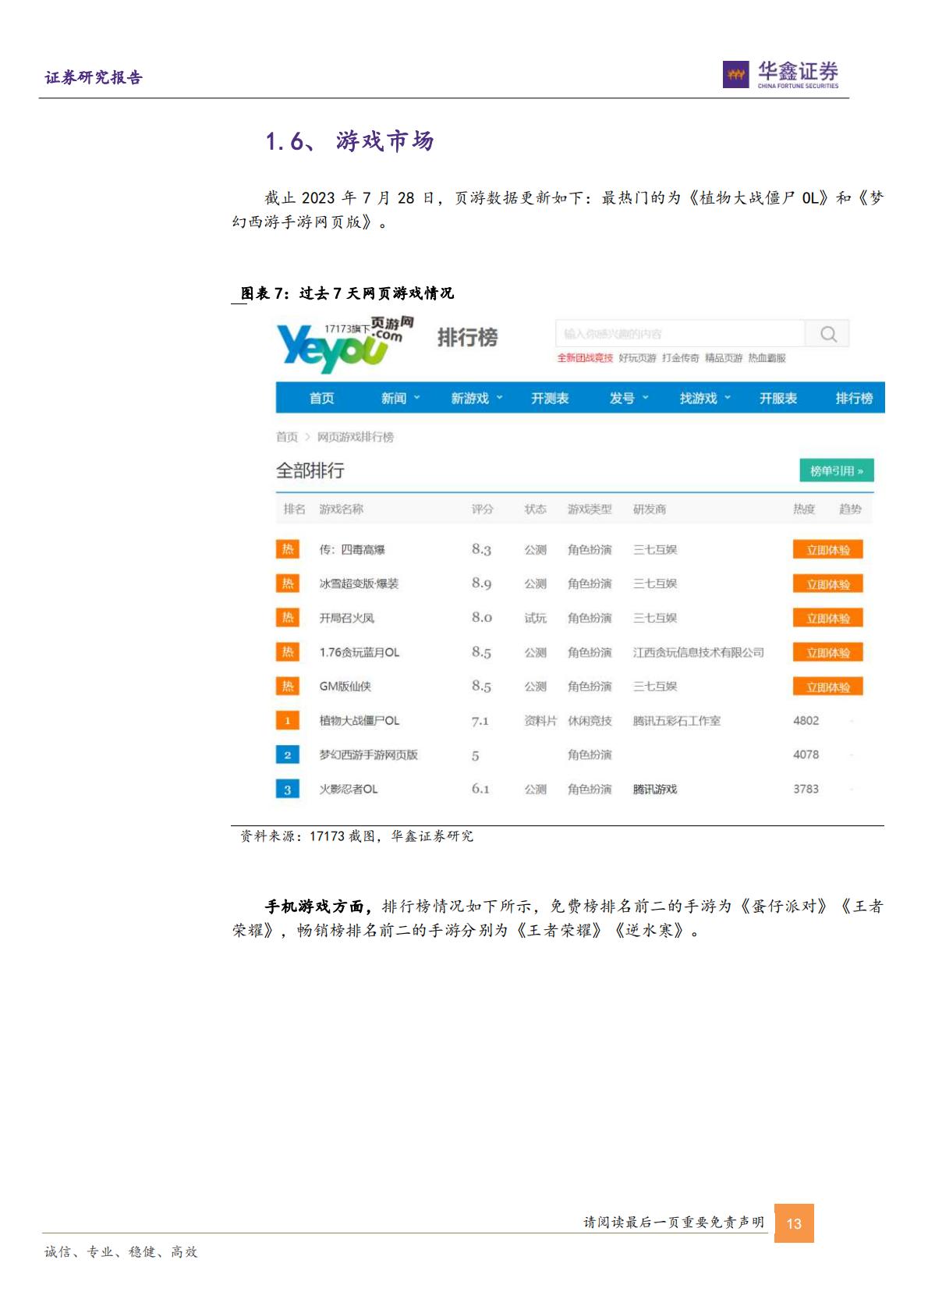
Task: Open game 1.76贪玩蓝月OL
Action: tap(359, 653)
